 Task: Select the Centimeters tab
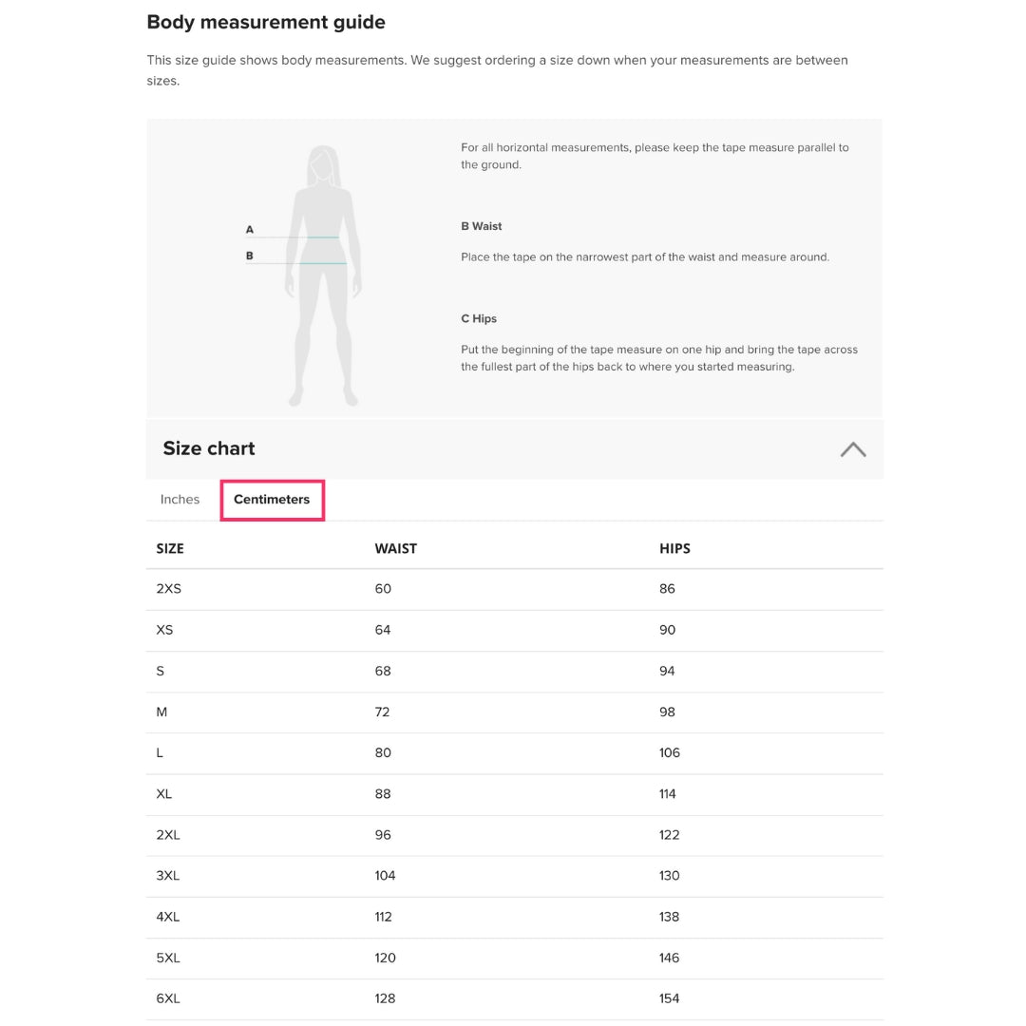point(272,500)
